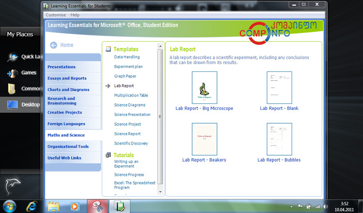Open Lab Report - Big Microscope link

[x=204, y=108]
